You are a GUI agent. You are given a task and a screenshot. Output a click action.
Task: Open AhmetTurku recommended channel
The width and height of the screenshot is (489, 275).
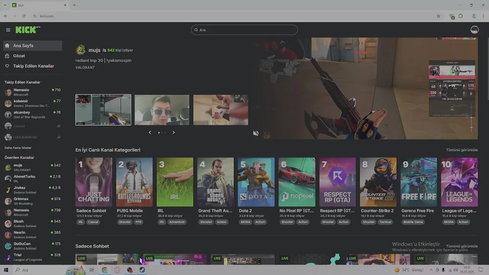click(x=32, y=178)
